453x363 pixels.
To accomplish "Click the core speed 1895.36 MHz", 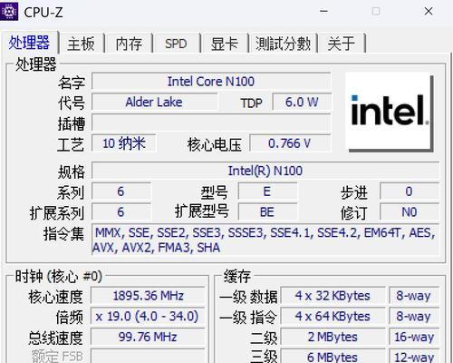I will coord(148,296).
